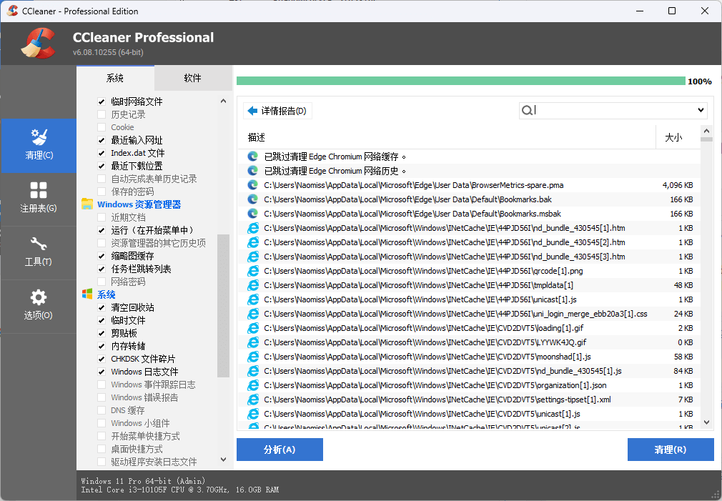The width and height of the screenshot is (722, 501).
Task: Click the magnifier icon in the search box
Action: point(527,109)
